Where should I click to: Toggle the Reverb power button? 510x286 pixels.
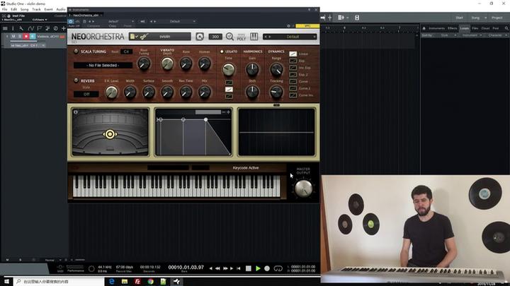tap(76, 80)
